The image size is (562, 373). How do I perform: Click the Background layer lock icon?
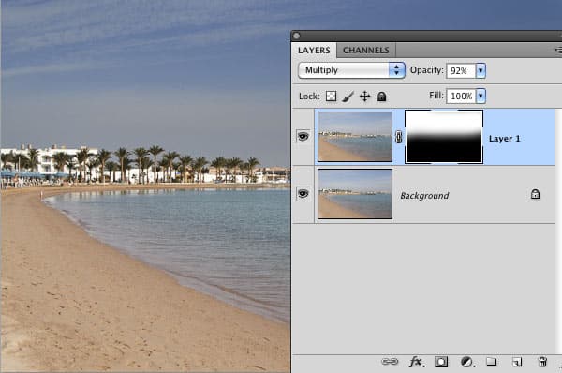535,194
